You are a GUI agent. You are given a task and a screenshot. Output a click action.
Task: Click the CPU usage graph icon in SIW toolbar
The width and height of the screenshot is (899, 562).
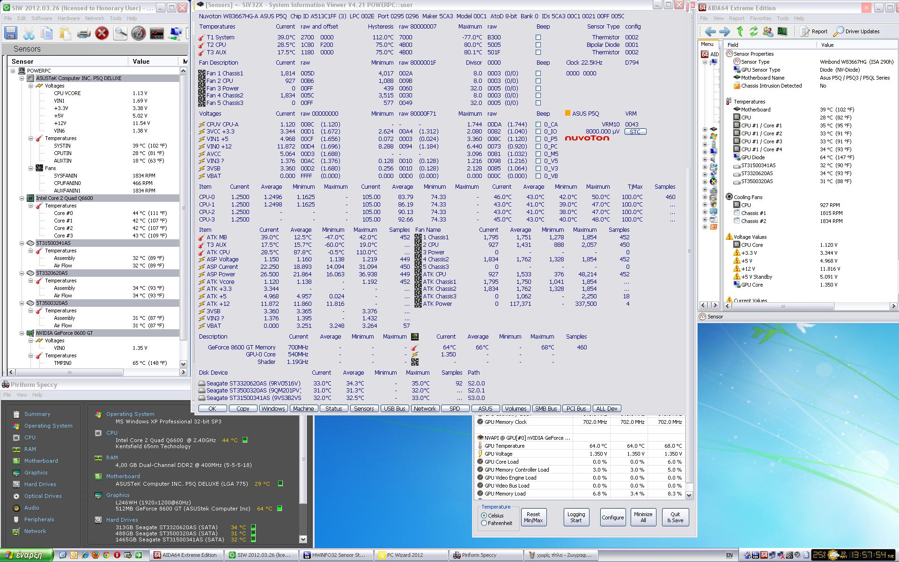[x=157, y=33]
